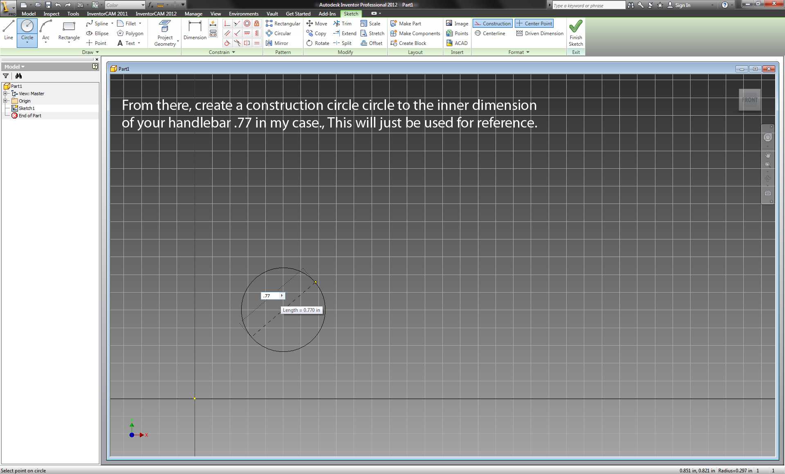Image resolution: width=785 pixels, height=474 pixels.
Task: Click the browser filter funnel icon
Action: click(x=6, y=76)
